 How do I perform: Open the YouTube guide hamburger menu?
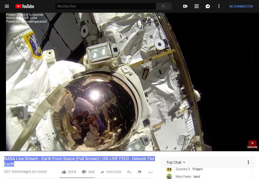click(7, 6)
